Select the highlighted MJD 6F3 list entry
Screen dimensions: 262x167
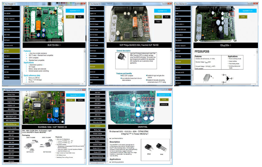point(97,126)
